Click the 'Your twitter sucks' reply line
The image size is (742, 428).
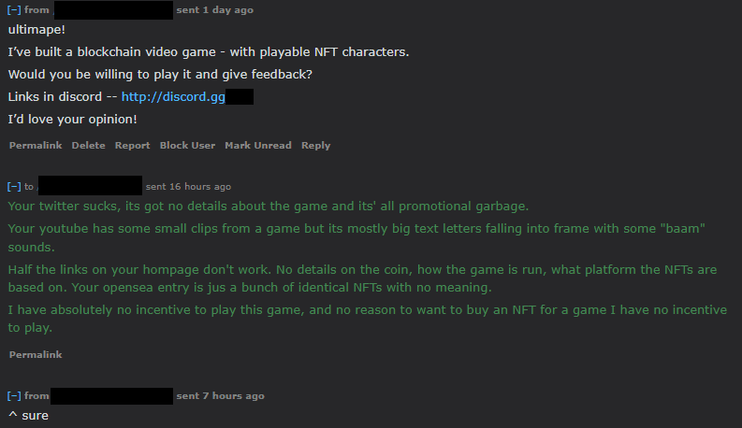[268, 206]
